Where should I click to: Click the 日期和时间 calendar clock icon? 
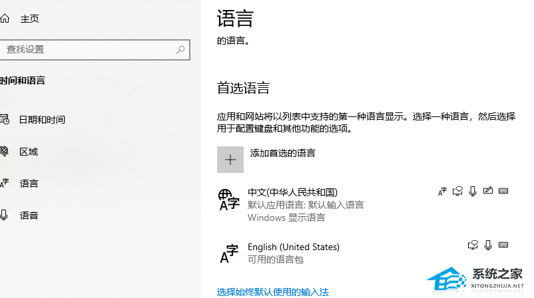pos(5,120)
